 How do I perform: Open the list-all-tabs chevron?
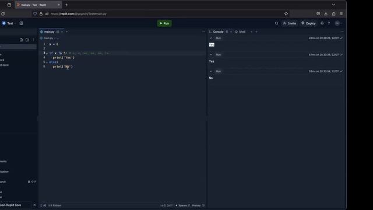[333, 5]
